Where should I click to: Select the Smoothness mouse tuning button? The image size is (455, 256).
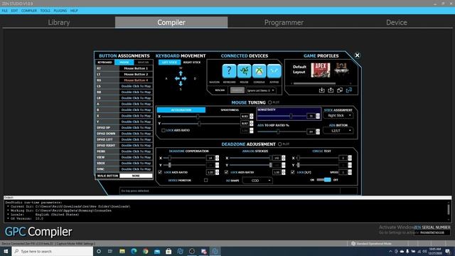pyautogui.click(x=230, y=110)
